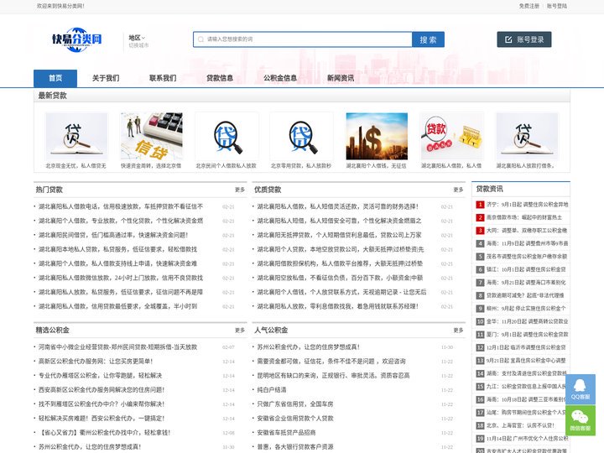Open 纯白户结清 article
The image size is (604, 453).
coord(272,390)
